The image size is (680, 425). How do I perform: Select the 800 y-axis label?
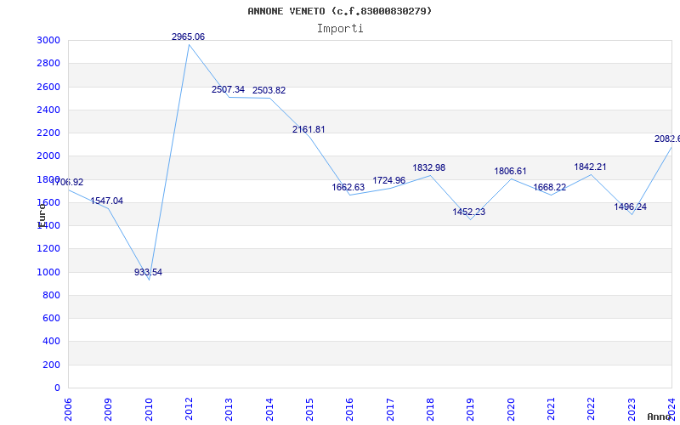54,295
